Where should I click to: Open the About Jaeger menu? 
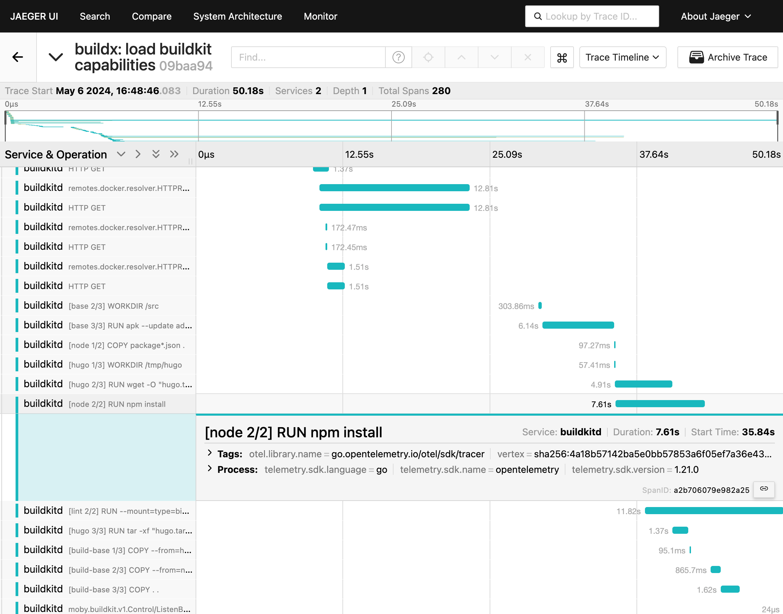[x=715, y=17]
